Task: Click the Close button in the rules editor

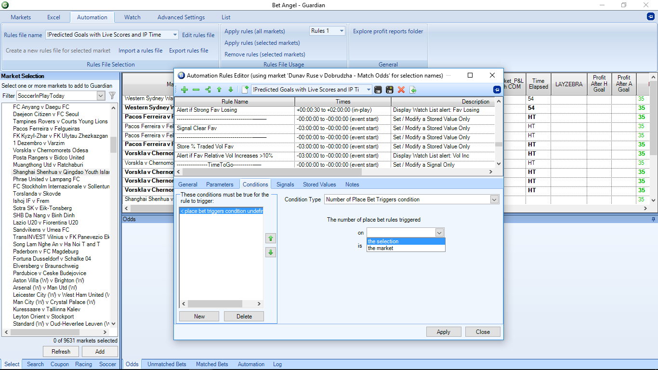Action: pyautogui.click(x=483, y=332)
